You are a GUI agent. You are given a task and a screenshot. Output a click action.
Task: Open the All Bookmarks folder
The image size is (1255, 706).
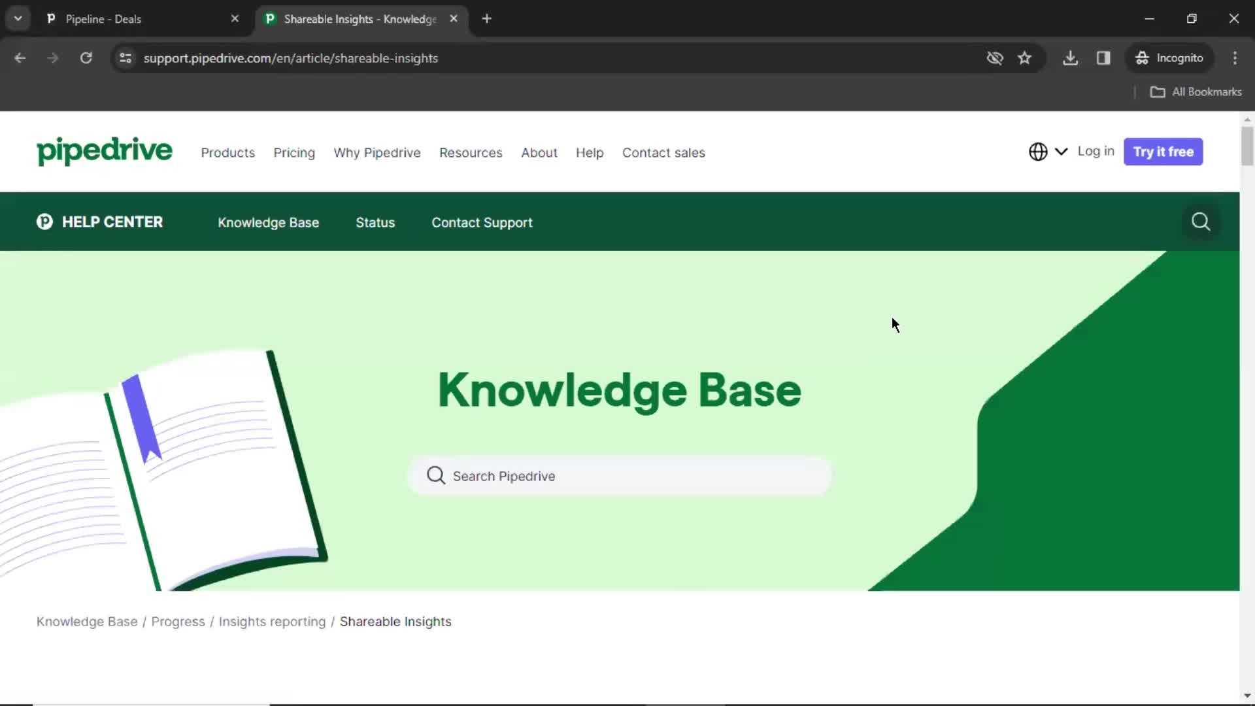click(1196, 92)
